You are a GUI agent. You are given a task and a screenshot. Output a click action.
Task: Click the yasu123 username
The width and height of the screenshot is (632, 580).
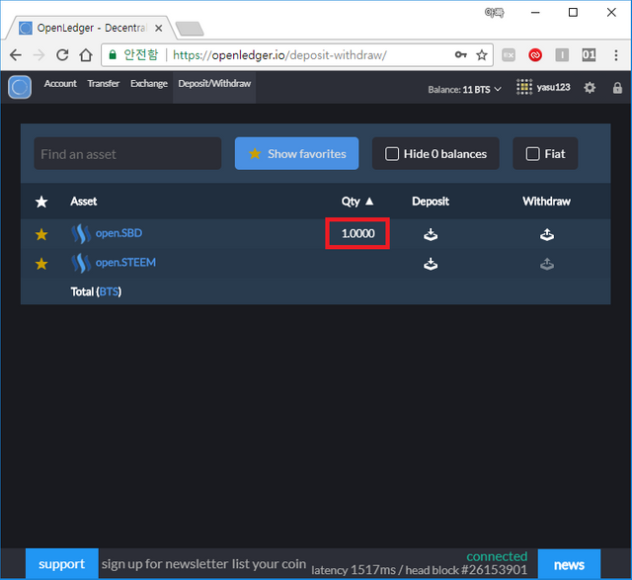tap(553, 87)
